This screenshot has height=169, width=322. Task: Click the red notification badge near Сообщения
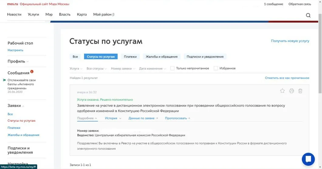[32, 72]
